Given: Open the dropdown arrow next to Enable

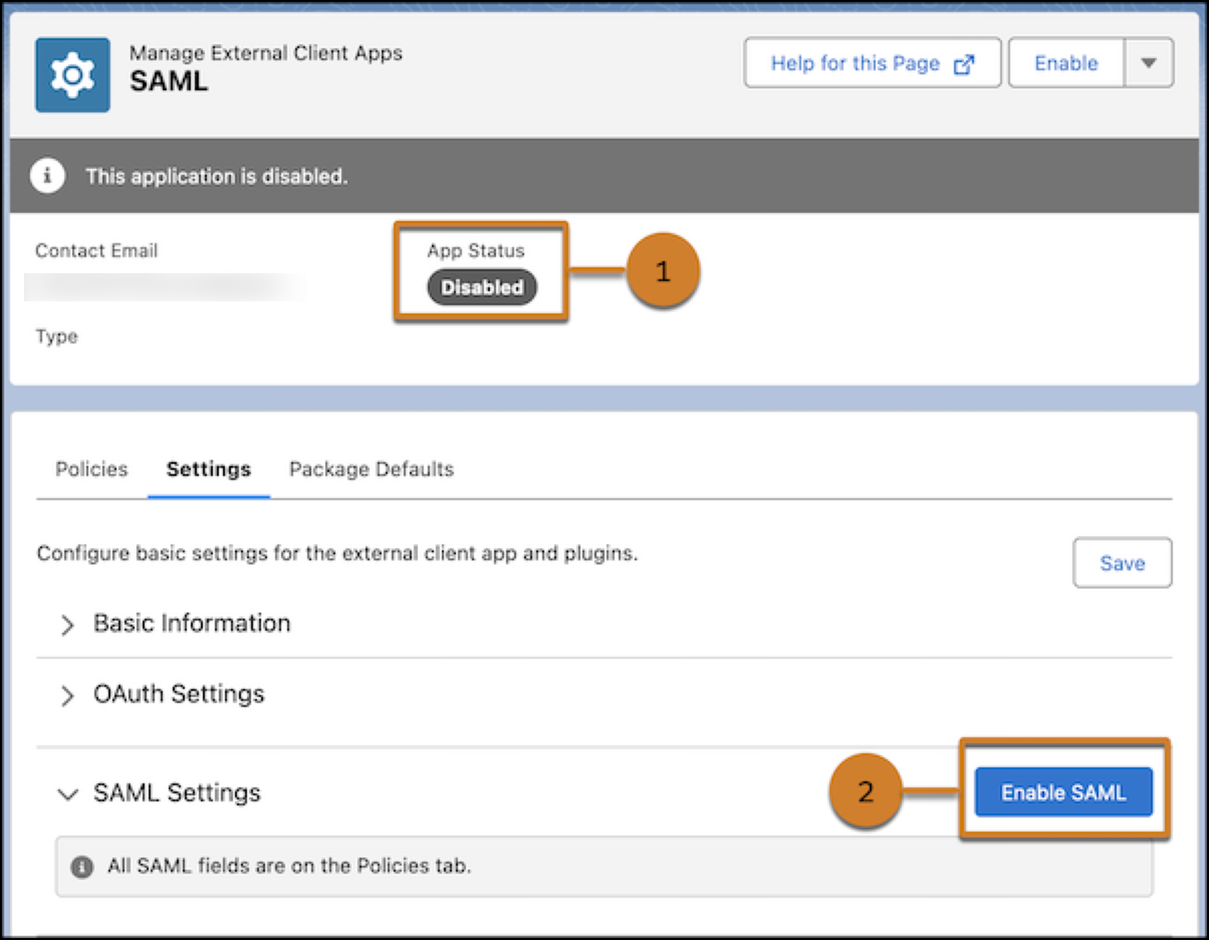Looking at the screenshot, I should point(1149,63).
